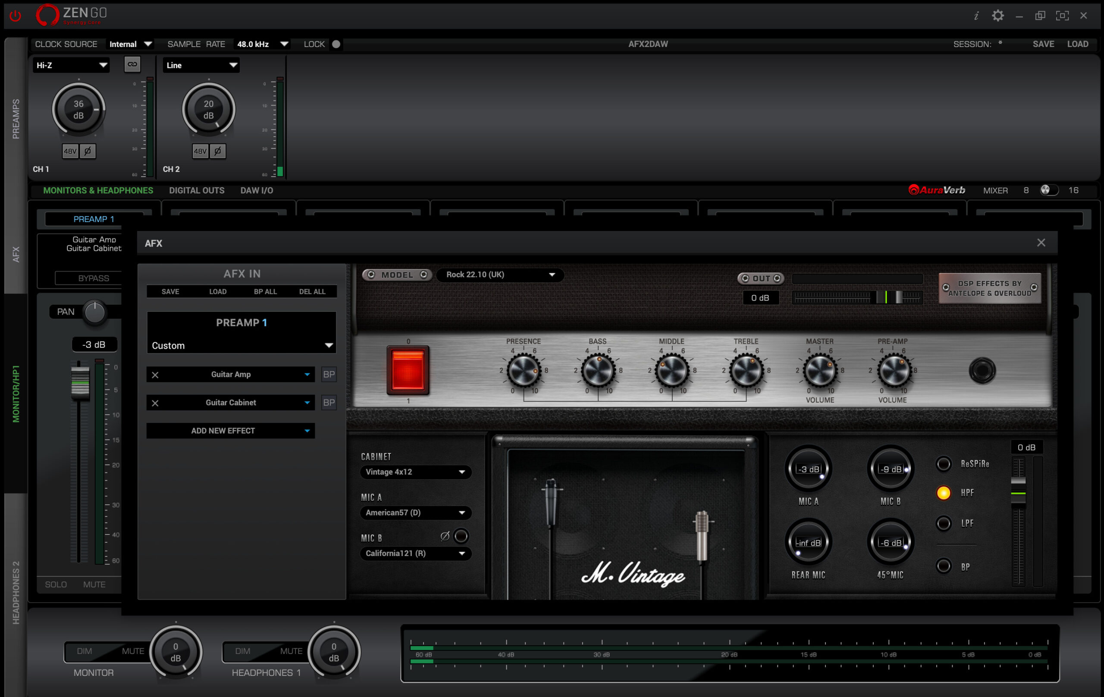1104x697 pixels.
Task: Click DEL ALL in AFX IN
Action: (312, 291)
